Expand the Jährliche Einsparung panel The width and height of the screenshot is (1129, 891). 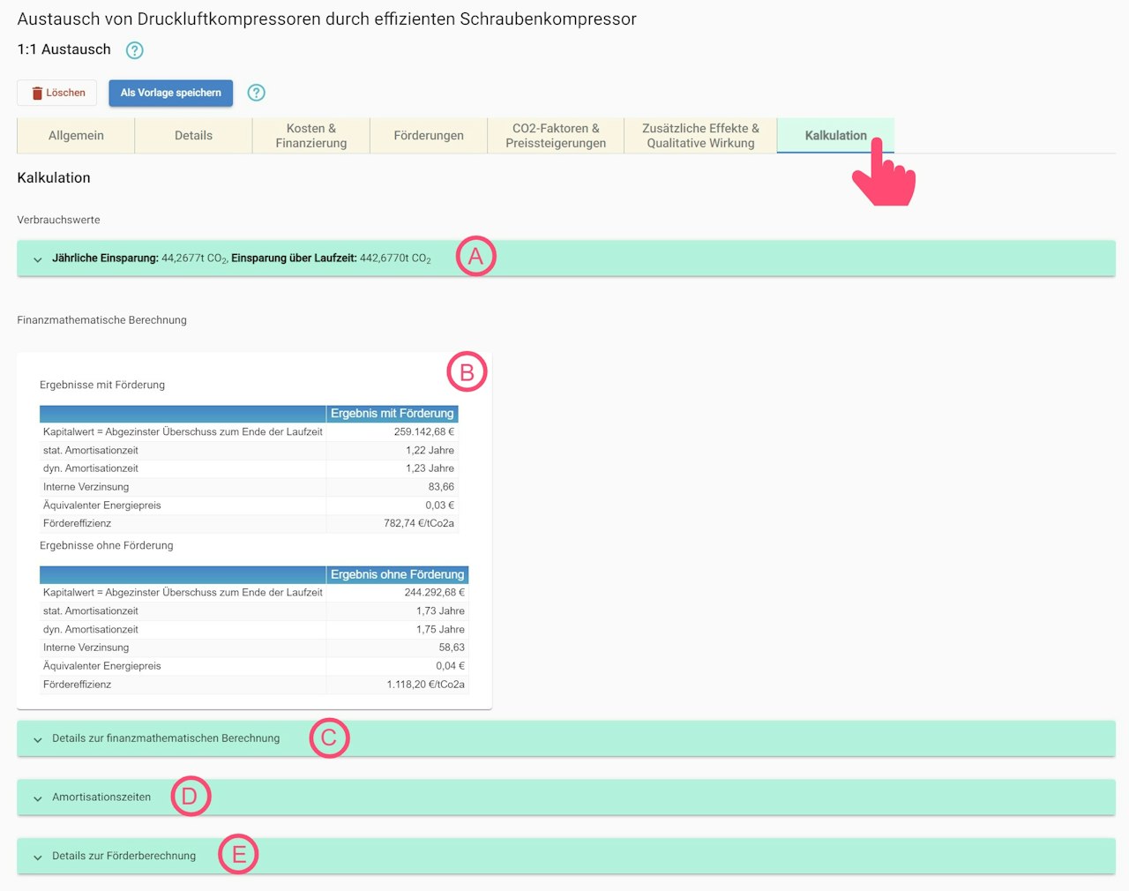click(x=566, y=258)
